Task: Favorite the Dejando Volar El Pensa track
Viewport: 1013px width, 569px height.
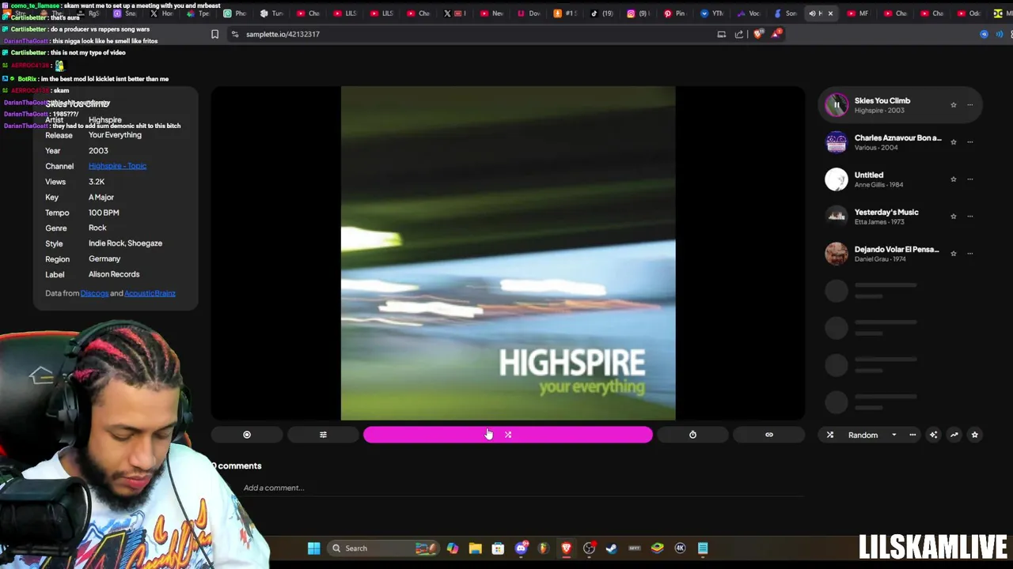Action: 954,254
